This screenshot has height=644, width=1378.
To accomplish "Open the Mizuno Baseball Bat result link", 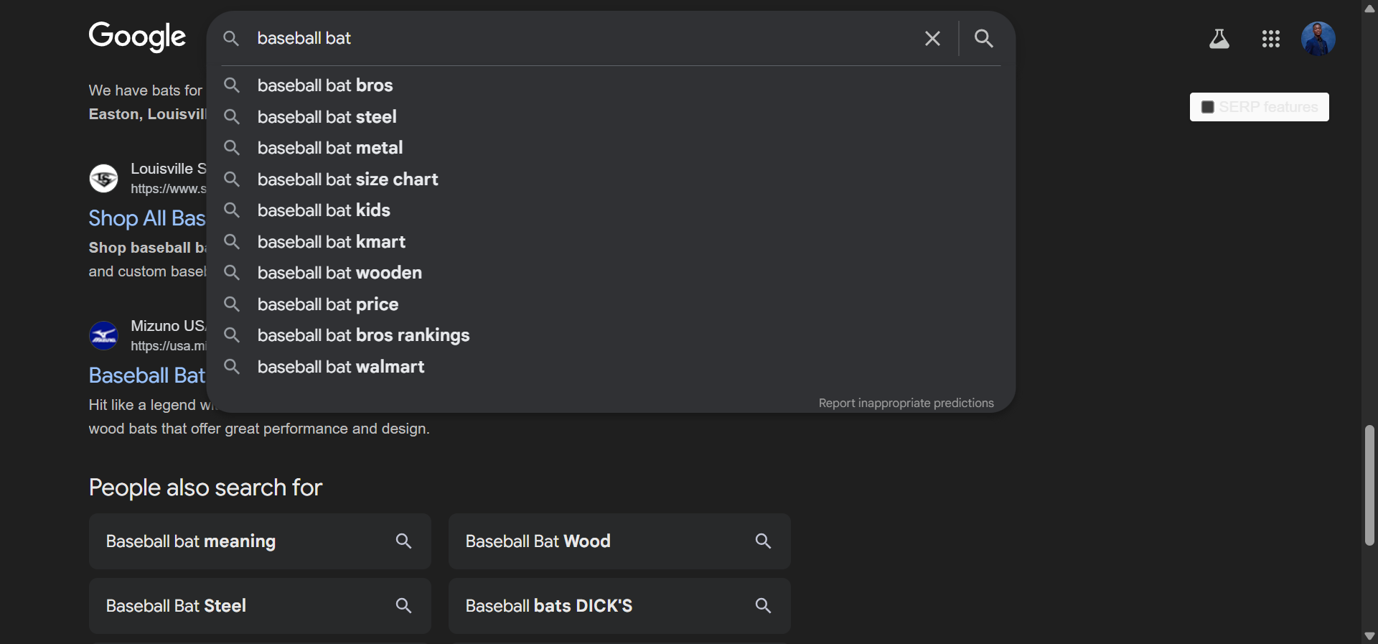I will point(147,375).
